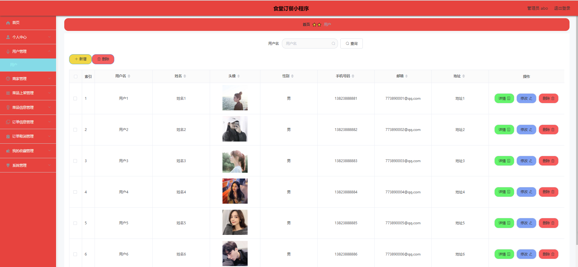This screenshot has width=578, height=267.
Task: Click the 系统管理 sidebar icon
Action: pos(8,165)
